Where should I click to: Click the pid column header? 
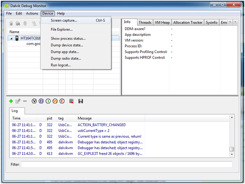(x=50, y=118)
